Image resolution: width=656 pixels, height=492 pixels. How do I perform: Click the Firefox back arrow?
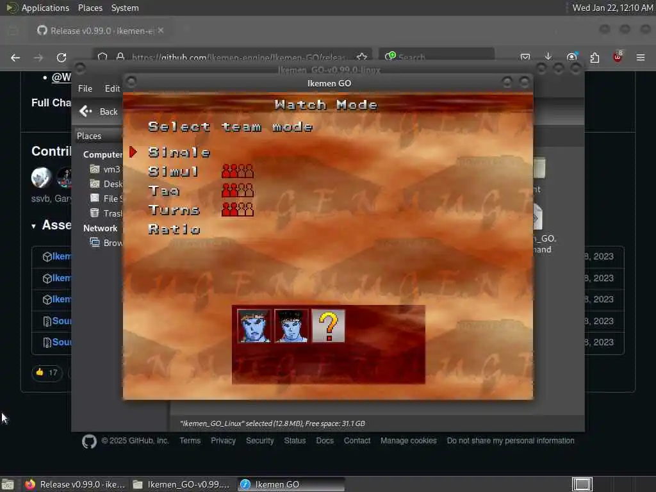tap(15, 58)
